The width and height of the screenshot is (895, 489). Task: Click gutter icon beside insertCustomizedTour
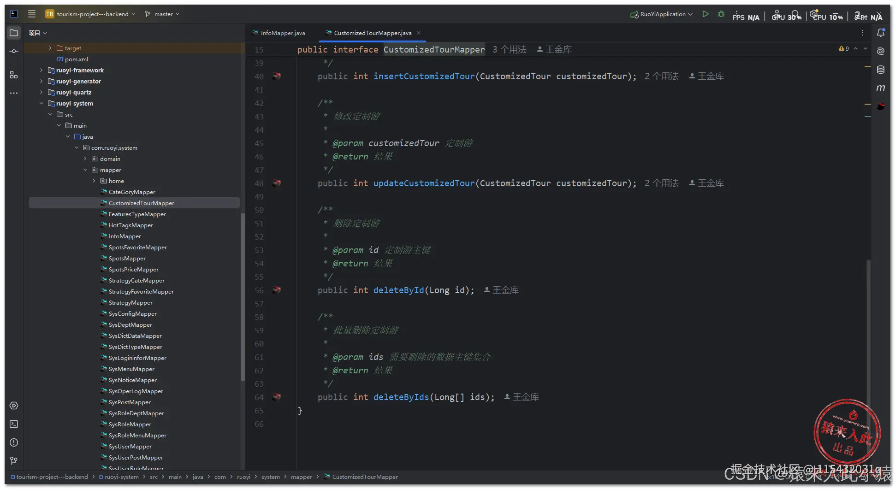pyautogui.click(x=277, y=76)
